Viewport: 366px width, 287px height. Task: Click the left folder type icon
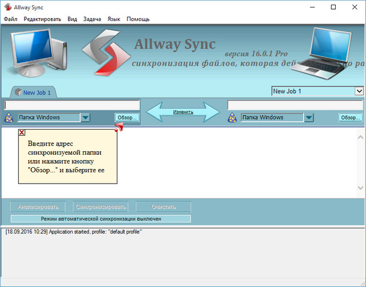(x=9, y=118)
